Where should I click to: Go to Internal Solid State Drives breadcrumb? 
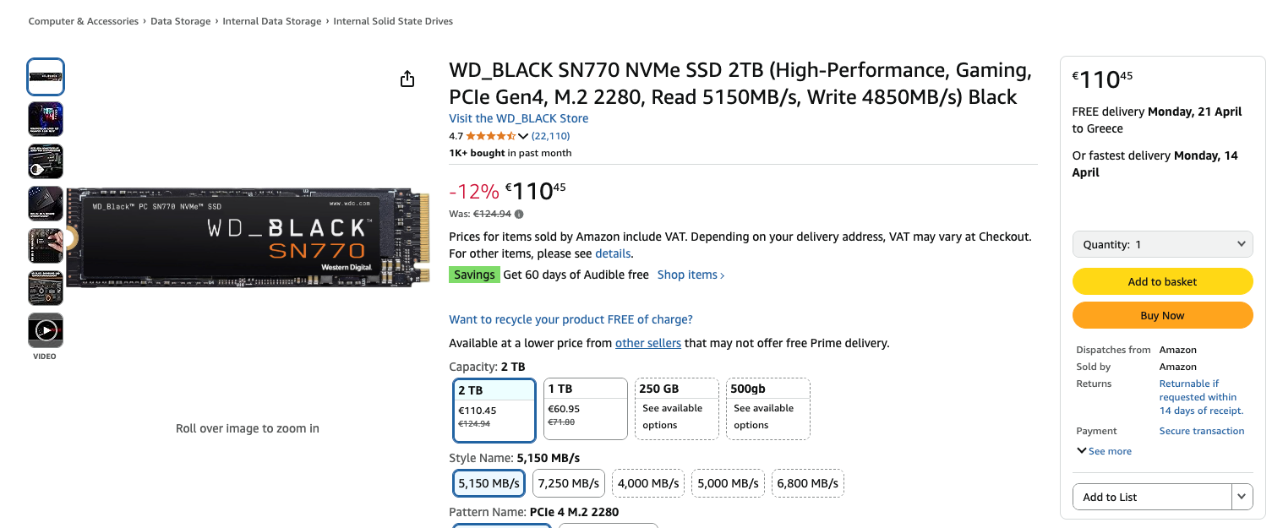tap(393, 21)
